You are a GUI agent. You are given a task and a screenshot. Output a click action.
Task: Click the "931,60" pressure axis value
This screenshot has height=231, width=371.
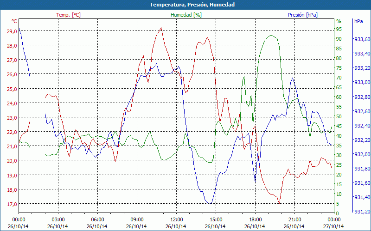362,183
